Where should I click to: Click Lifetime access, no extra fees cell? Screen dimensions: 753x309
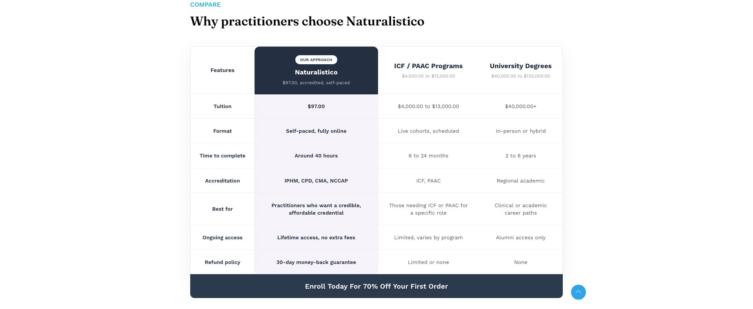point(316,238)
